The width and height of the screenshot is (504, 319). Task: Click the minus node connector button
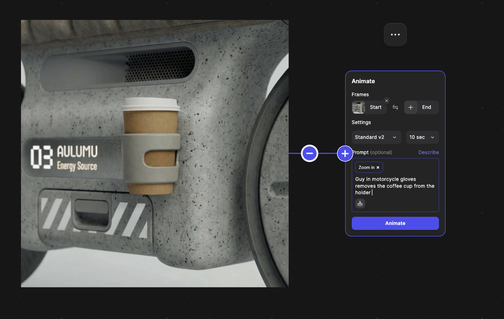310,153
